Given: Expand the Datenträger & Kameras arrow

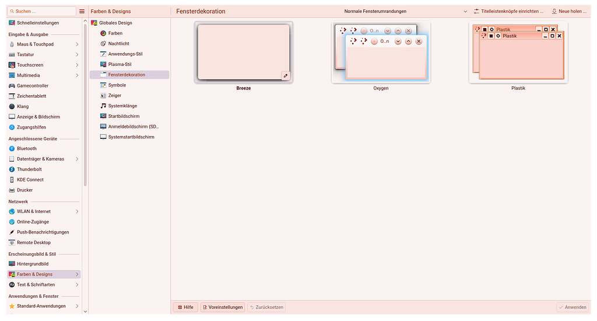Looking at the screenshot, I should point(77,159).
